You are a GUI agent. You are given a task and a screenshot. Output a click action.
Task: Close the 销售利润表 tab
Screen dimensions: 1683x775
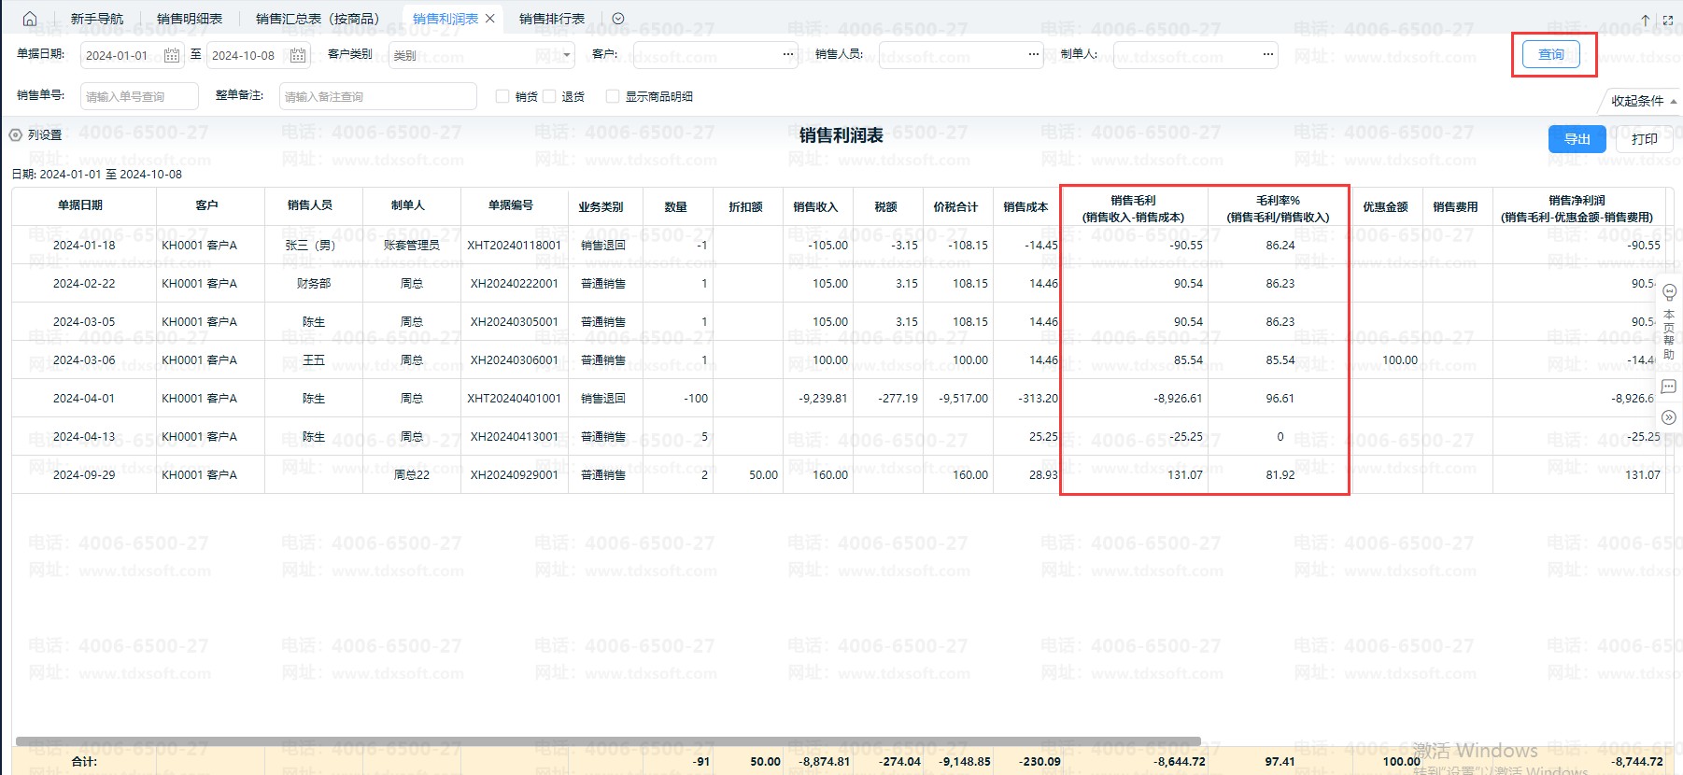click(x=490, y=19)
